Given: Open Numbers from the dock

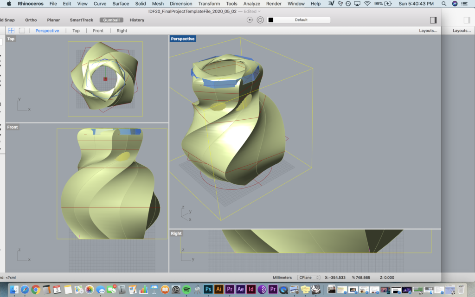Looking at the screenshot, I should tap(143, 290).
